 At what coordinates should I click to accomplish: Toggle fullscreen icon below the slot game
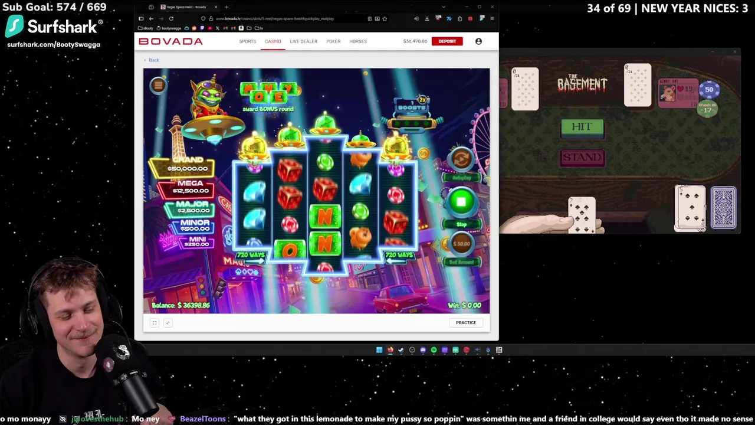click(155, 322)
